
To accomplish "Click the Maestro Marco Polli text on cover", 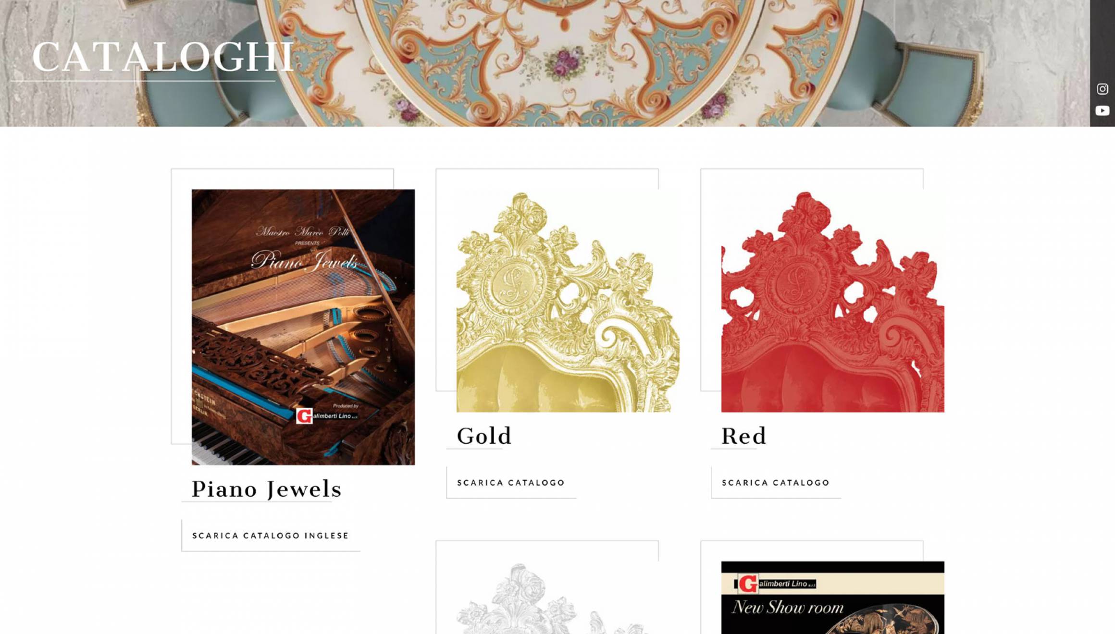I will click(303, 232).
